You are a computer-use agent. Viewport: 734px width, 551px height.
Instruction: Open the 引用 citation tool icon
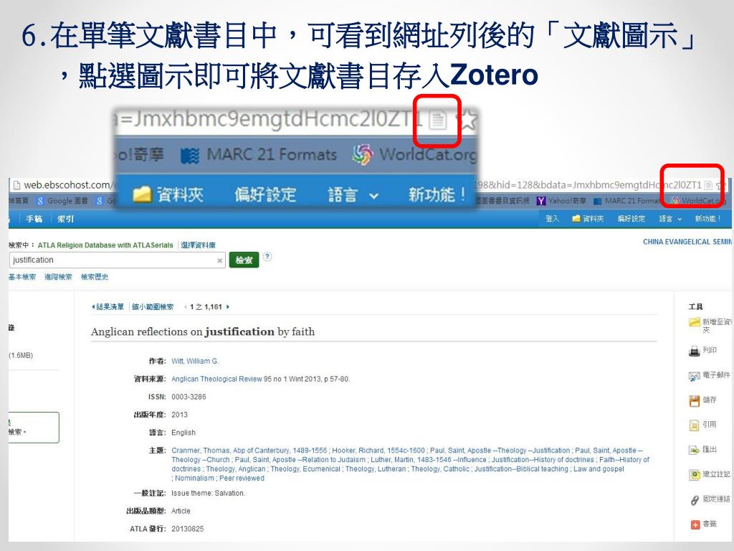(x=694, y=425)
